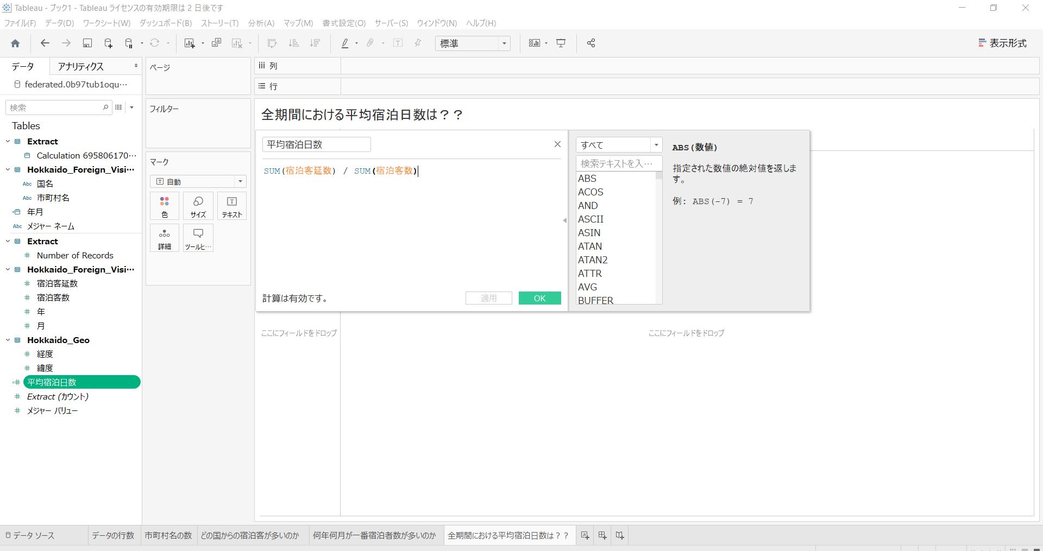Select the 宿泊客延数 field
This screenshot has width=1043, height=551.
point(57,283)
